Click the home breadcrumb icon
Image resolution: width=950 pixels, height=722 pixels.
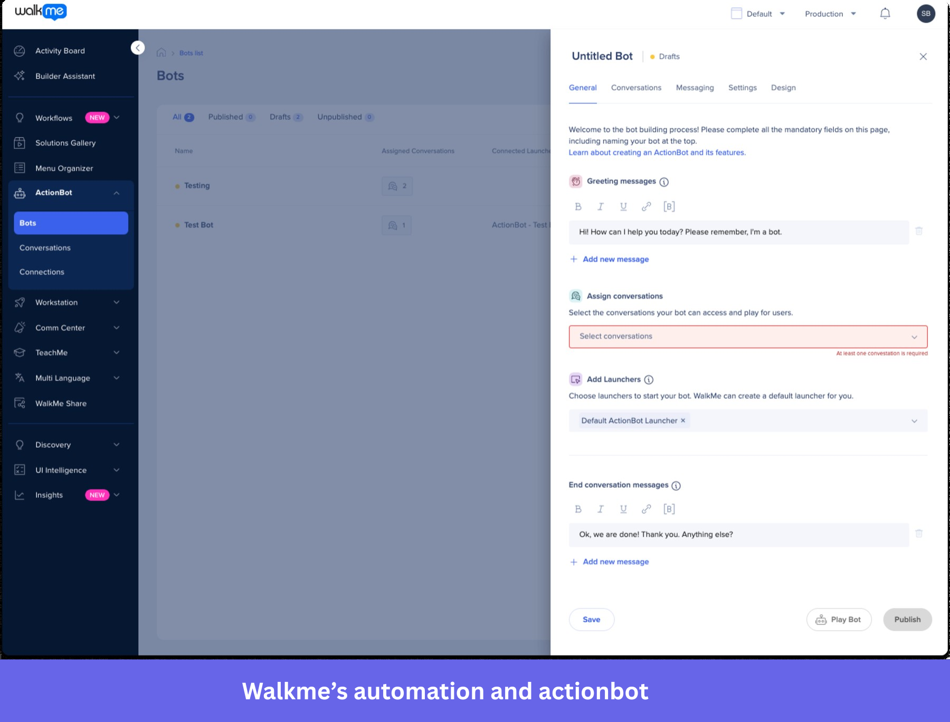161,52
